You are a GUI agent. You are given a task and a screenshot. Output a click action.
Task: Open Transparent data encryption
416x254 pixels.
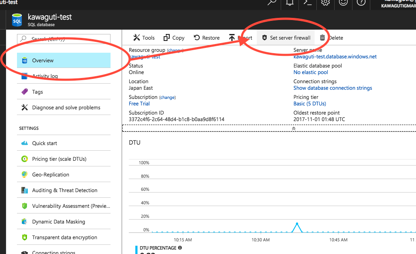64,237
